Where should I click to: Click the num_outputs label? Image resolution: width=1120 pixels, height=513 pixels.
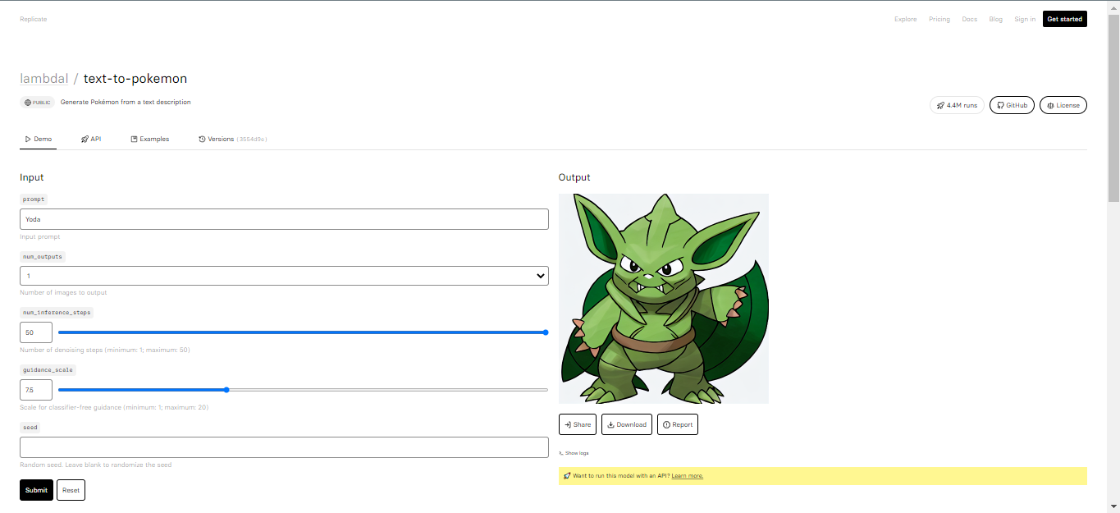pyautogui.click(x=43, y=256)
